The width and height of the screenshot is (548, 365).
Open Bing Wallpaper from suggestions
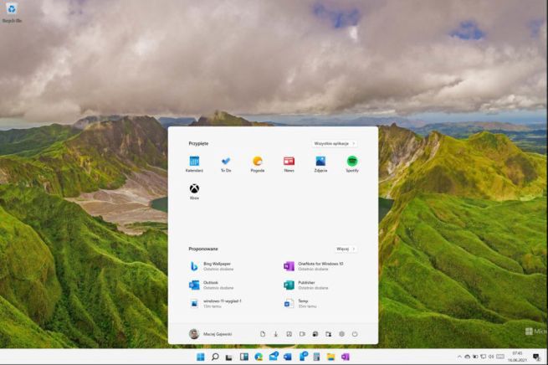pos(212,266)
